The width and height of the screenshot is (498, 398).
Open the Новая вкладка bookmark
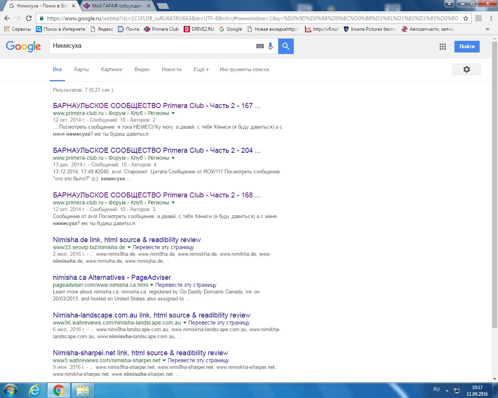pyautogui.click(x=273, y=29)
